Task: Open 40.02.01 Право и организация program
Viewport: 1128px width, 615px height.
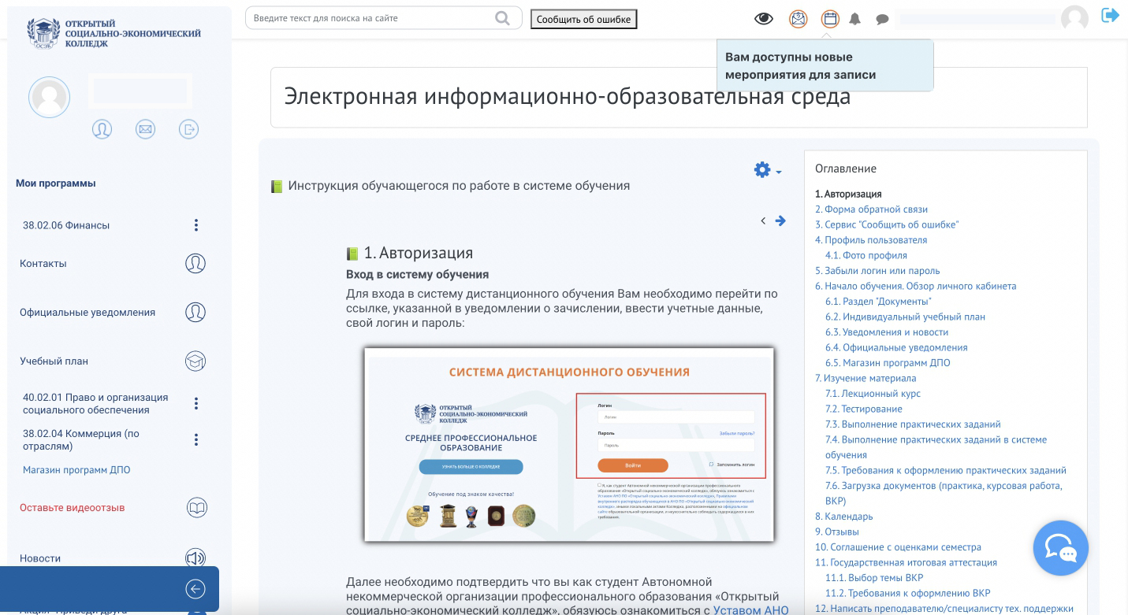Action: (x=95, y=403)
